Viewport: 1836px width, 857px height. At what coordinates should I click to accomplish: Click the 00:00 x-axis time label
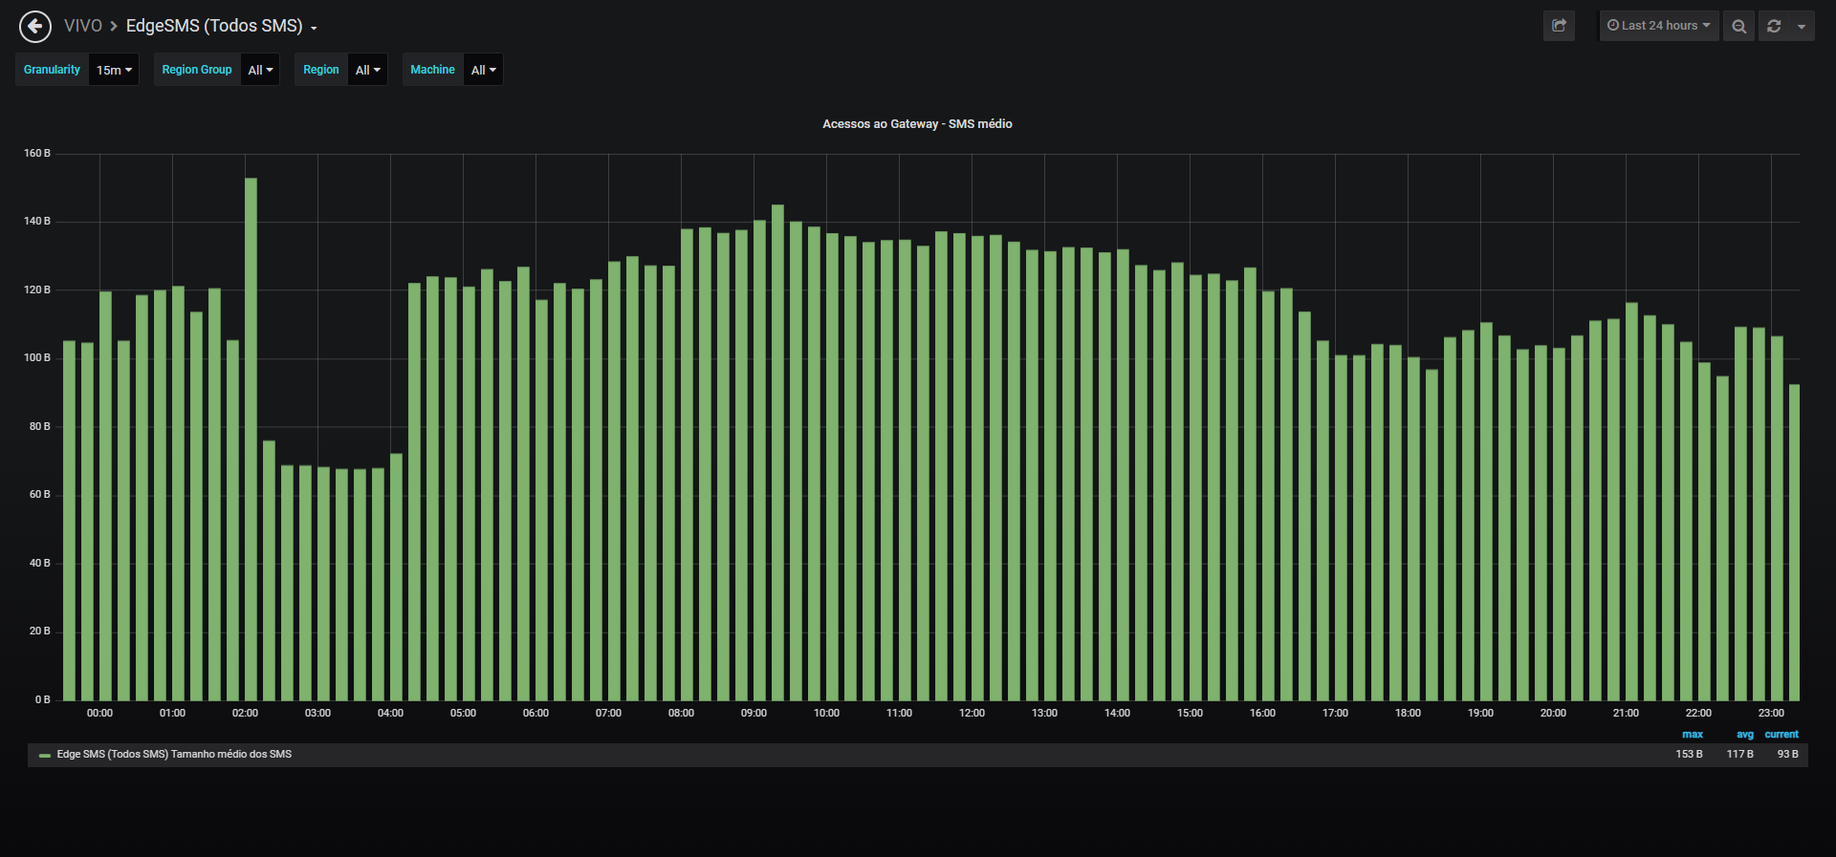[x=99, y=714]
